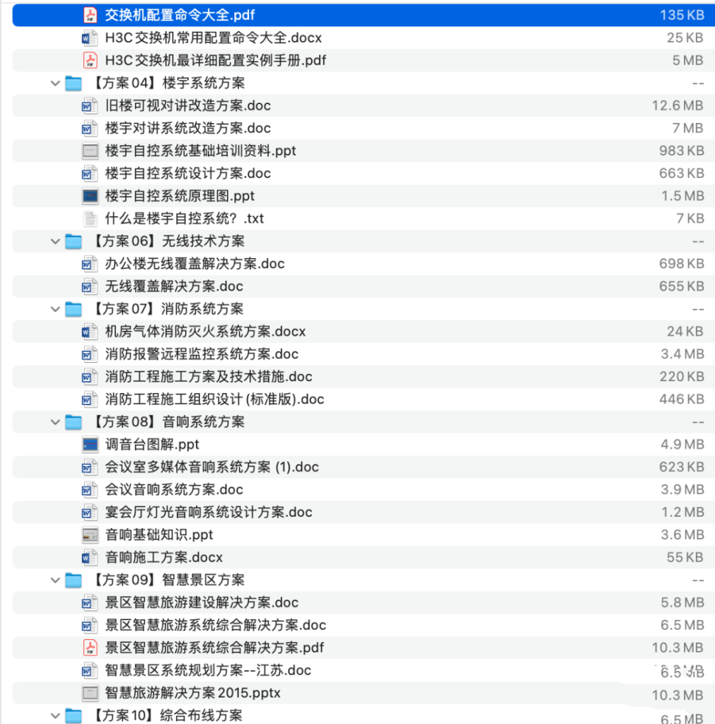
Task: Collapse the 【方案06】无线技术方案 folder
Action: (x=55, y=241)
